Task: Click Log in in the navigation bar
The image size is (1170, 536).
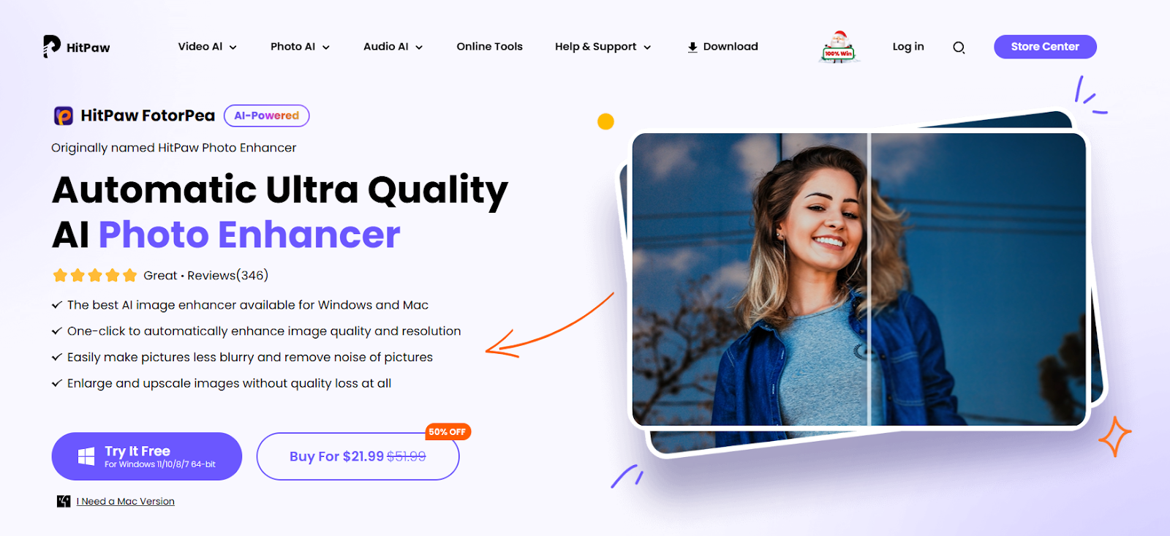Action: tap(908, 47)
